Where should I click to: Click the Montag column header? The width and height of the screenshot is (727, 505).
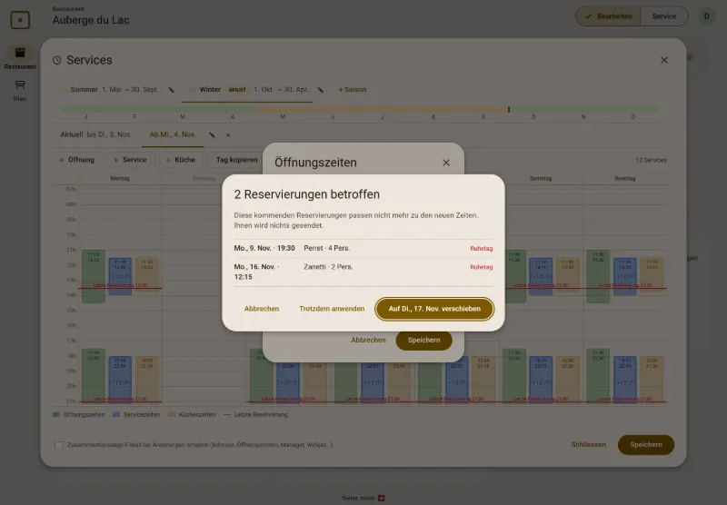tap(120, 178)
